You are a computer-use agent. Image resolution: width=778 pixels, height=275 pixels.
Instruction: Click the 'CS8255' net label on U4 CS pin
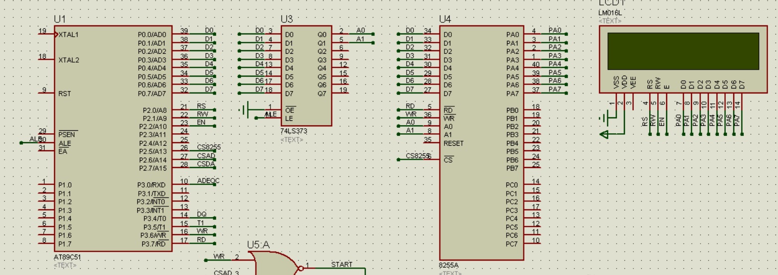(418, 156)
